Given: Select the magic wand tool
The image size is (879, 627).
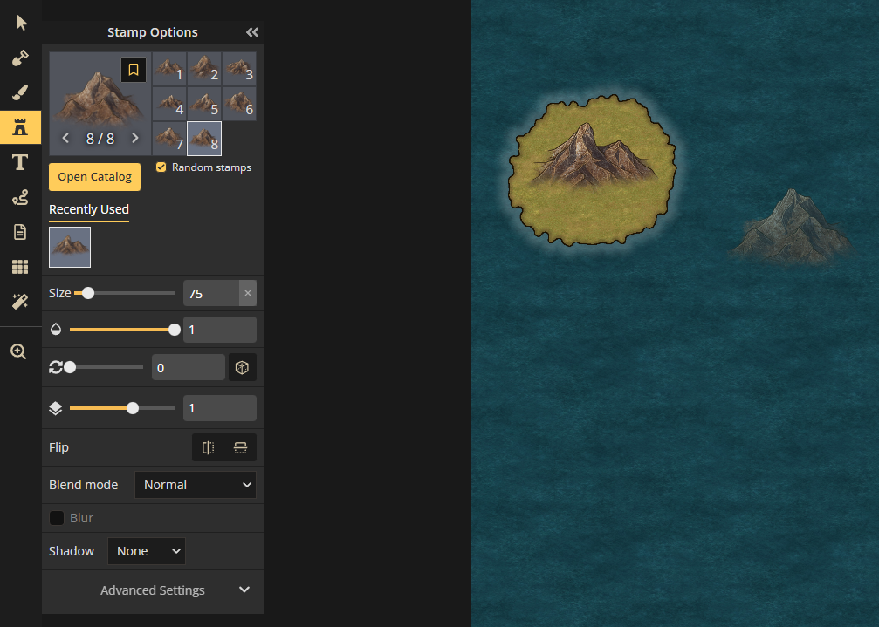Looking at the screenshot, I should click(20, 302).
